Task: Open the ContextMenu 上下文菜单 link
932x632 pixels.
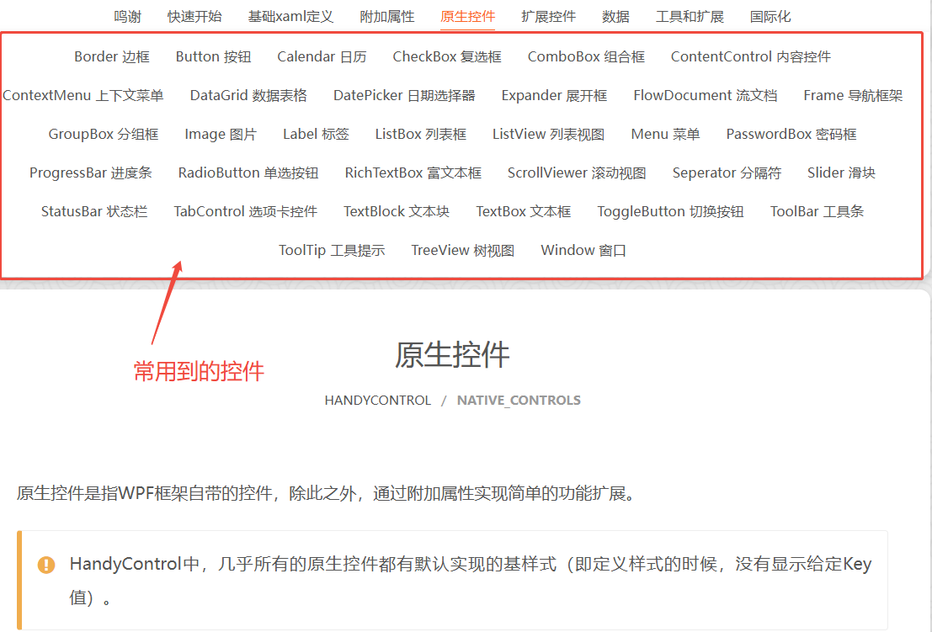Action: coord(83,96)
